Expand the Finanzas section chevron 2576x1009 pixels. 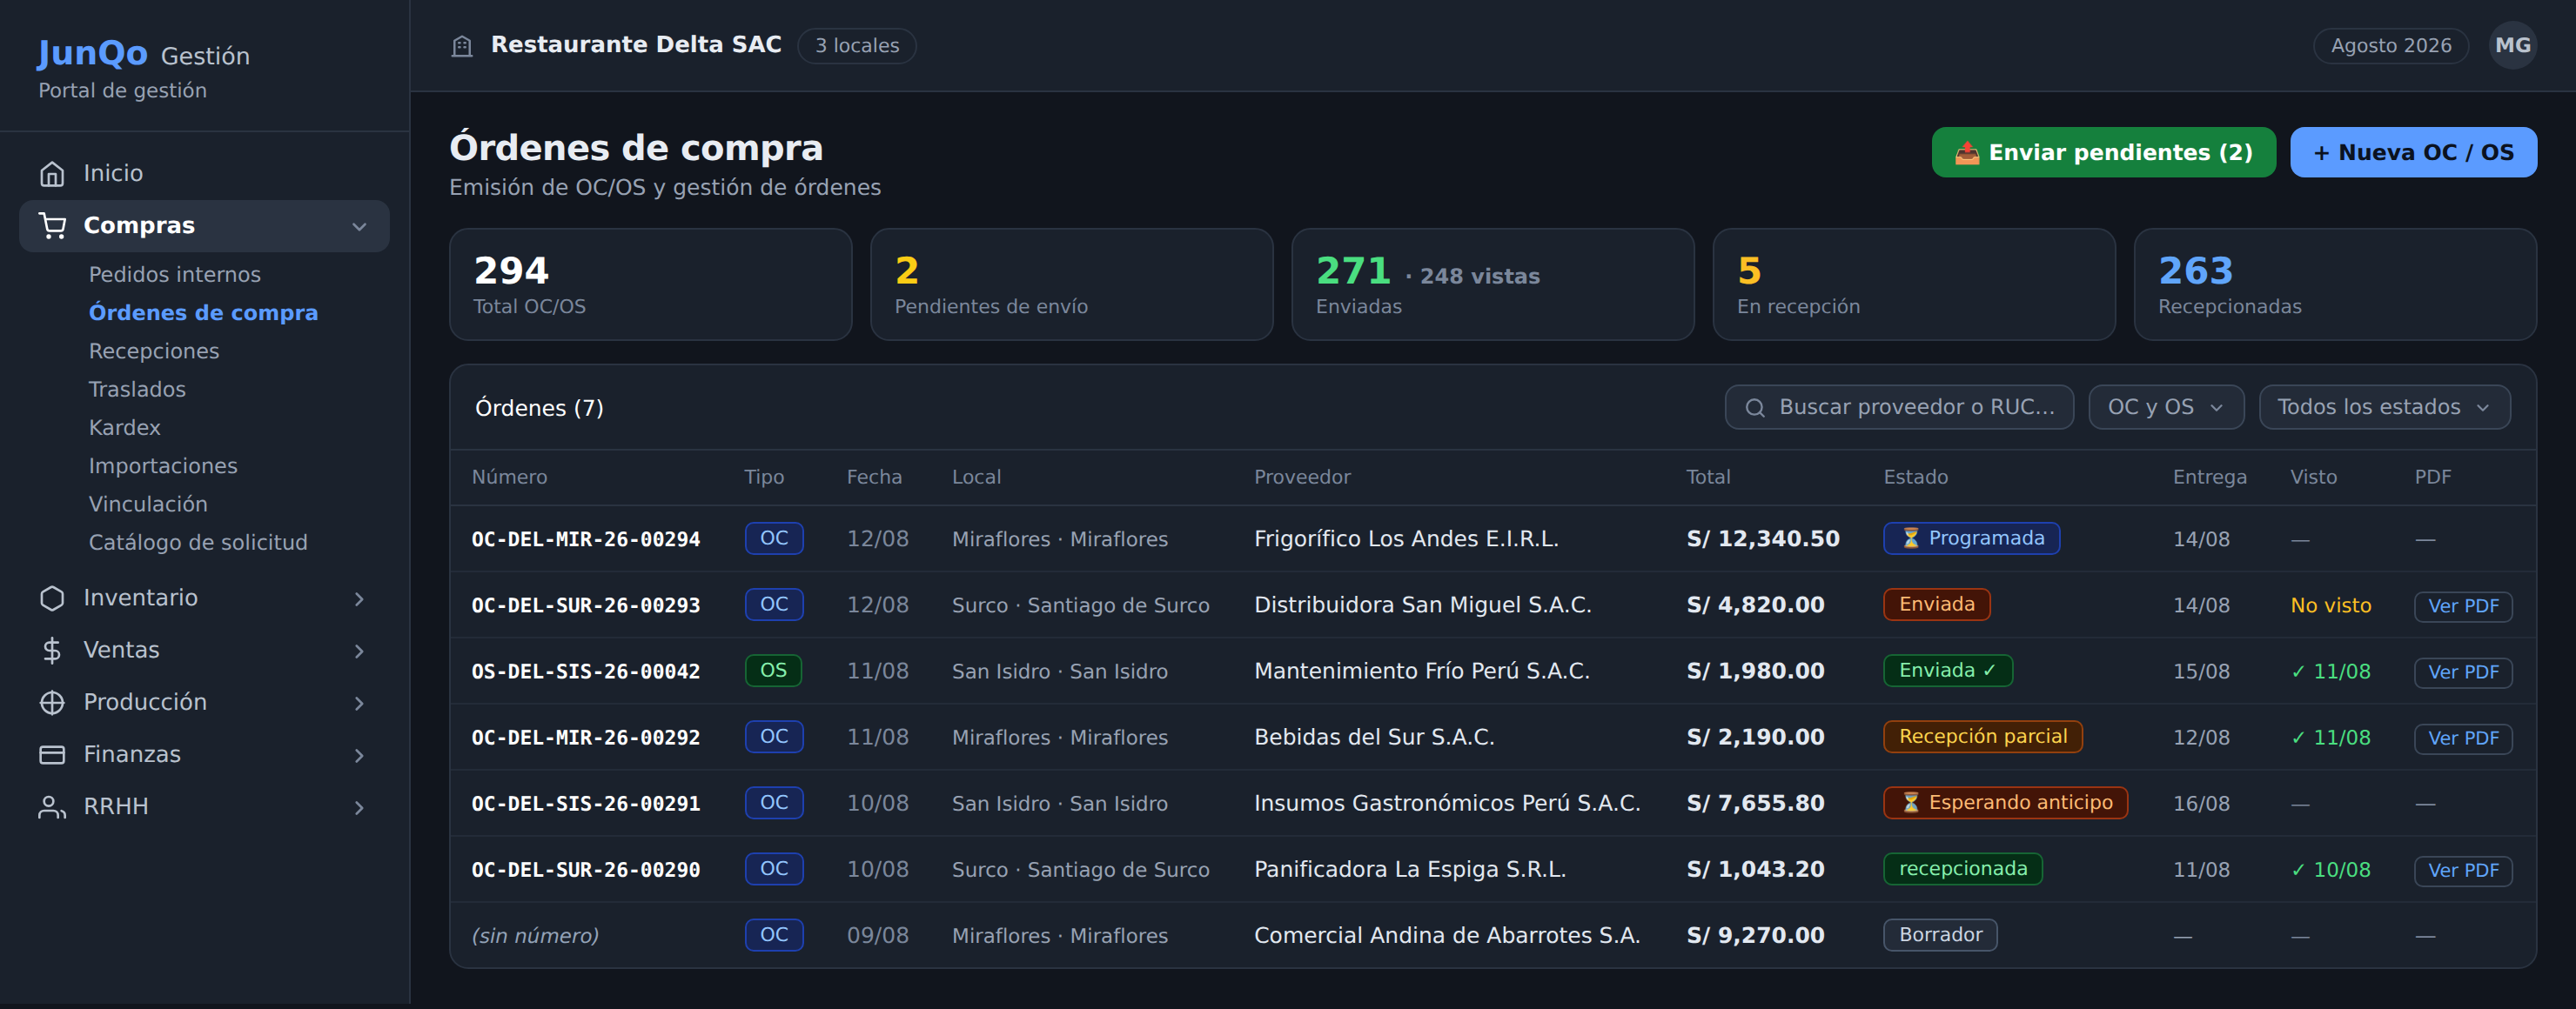[359, 755]
